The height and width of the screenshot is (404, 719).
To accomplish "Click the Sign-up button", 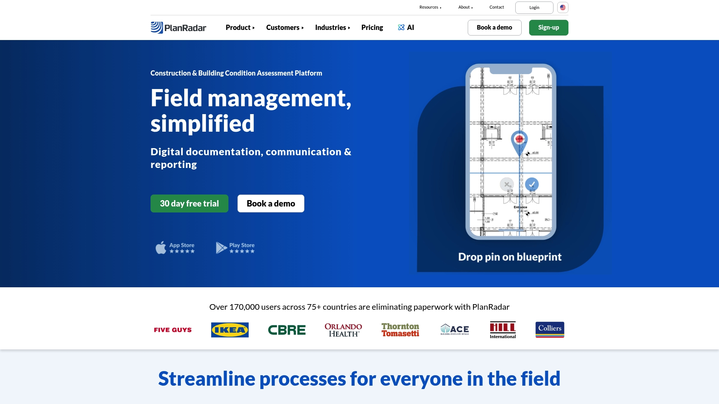I will pos(548,27).
